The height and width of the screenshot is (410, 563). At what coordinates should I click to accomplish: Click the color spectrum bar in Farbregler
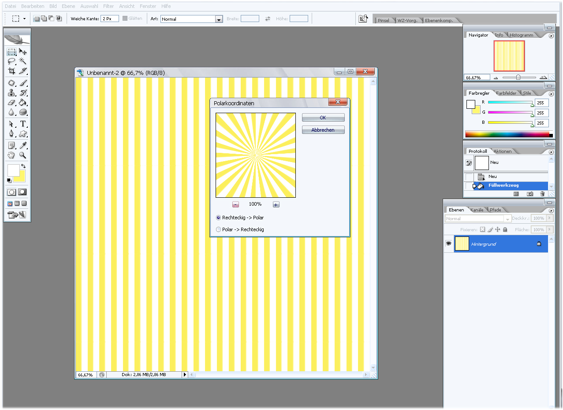pos(507,134)
